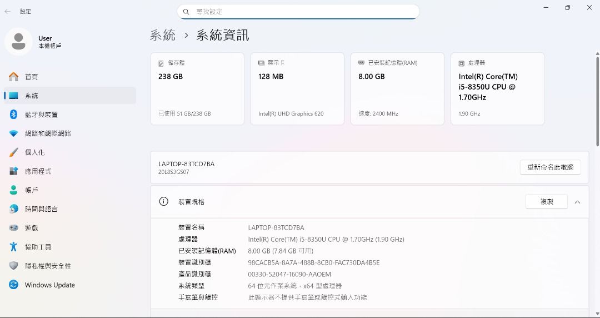Image resolution: width=600 pixels, height=318 pixels.
Task: Open the Storage (儲存體) 238 GB card
Action: click(197, 89)
